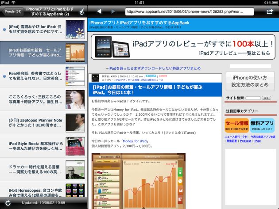This screenshot has width=279, height=209.
Task: Click the Money for iPad screenshot image
Action: (139, 181)
